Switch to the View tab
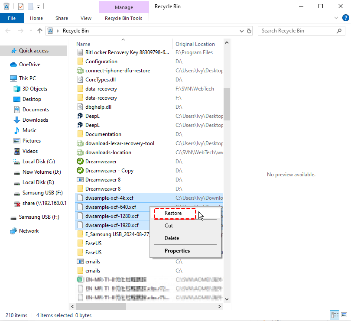 86,18
